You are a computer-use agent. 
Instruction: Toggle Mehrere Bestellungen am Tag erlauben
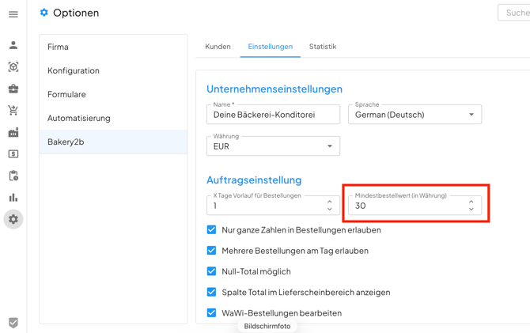click(211, 251)
